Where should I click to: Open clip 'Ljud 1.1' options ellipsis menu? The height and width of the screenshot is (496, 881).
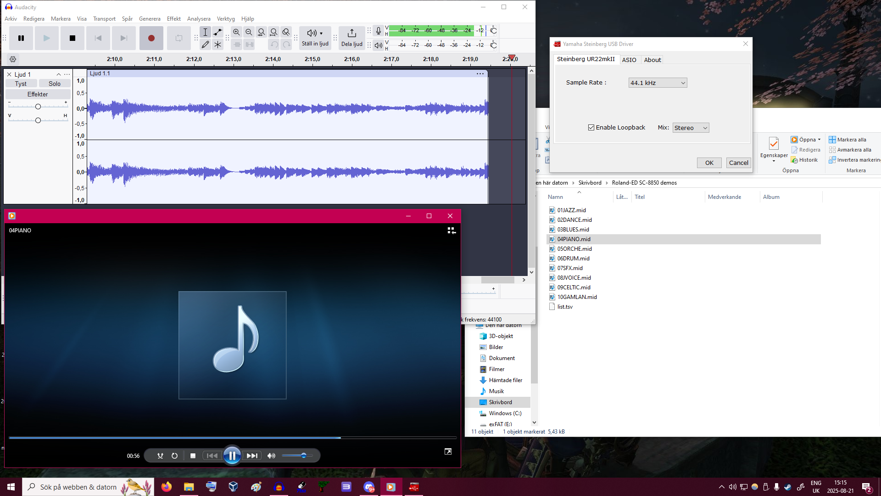coord(480,73)
